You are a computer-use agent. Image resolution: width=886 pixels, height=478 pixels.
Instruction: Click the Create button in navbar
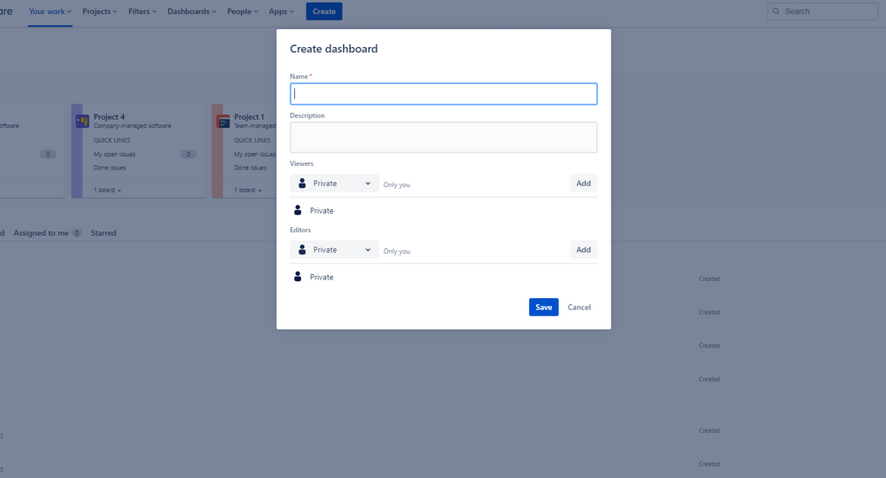coord(323,12)
